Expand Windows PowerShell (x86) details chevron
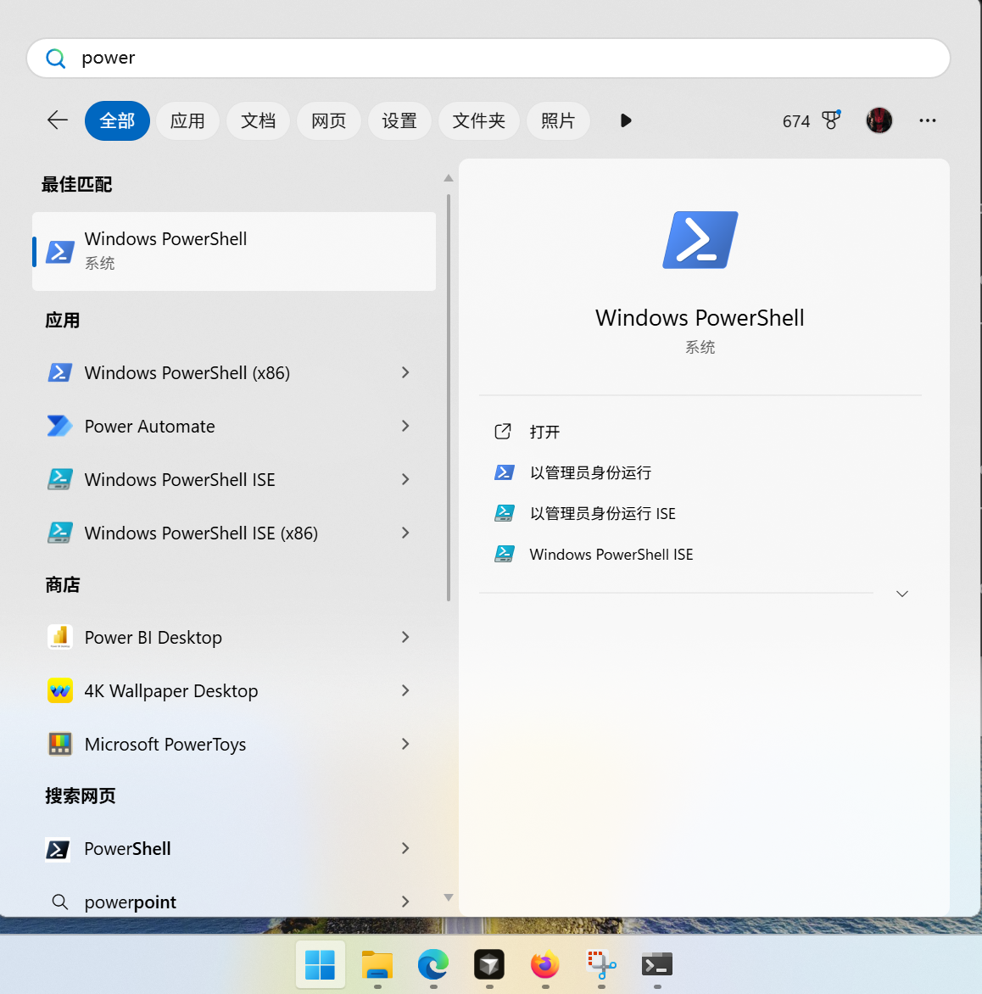The image size is (982, 994). 405,372
